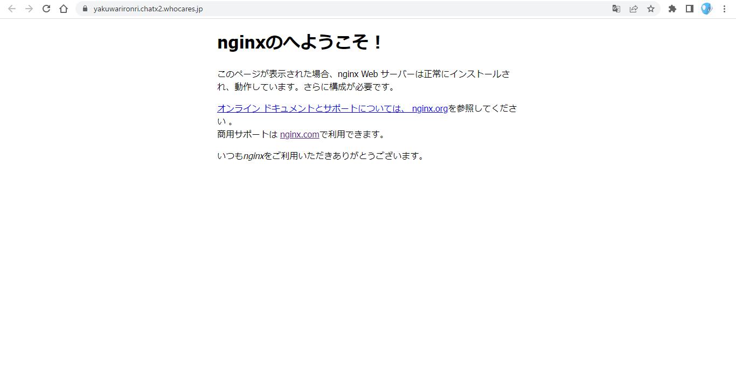Open the three-dot Chrome menu
The width and height of the screenshot is (736, 372).
[724, 9]
